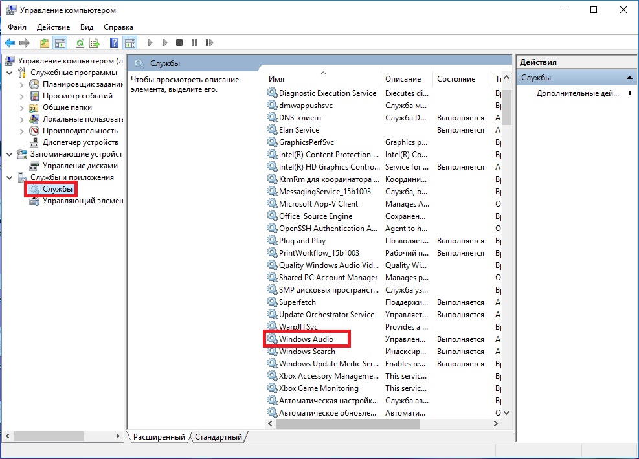Collapse the Запоминающие устройства node
Viewport: 639px width, 459px height.
pos(10,154)
